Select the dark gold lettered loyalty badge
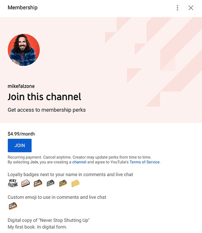 point(63,183)
